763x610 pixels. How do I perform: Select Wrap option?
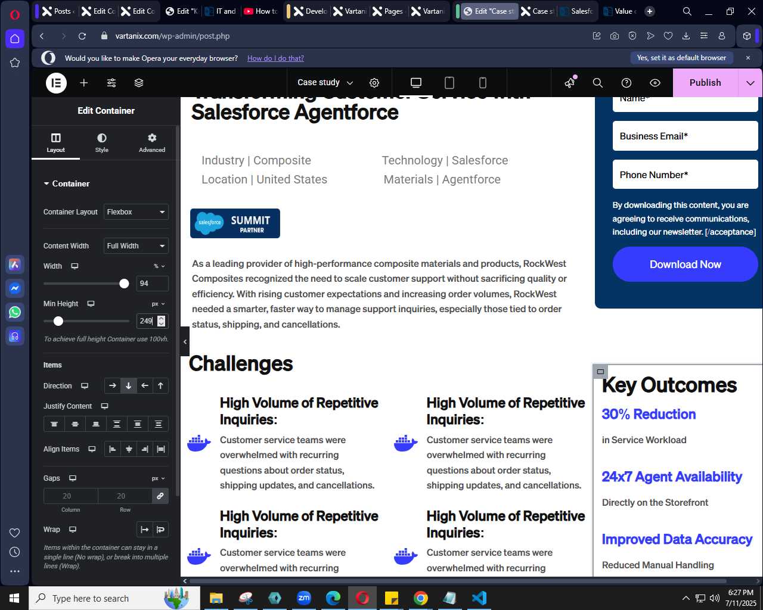(161, 530)
